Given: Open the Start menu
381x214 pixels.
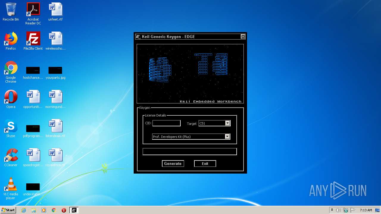Looking at the screenshot, I should (8, 210).
